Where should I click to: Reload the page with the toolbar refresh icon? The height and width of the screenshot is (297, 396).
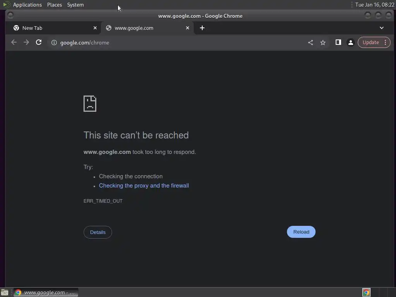tap(39, 43)
